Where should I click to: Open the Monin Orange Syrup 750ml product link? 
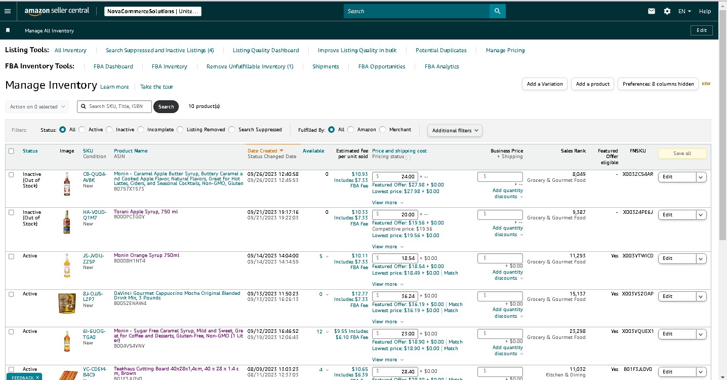pyautogui.click(x=146, y=255)
